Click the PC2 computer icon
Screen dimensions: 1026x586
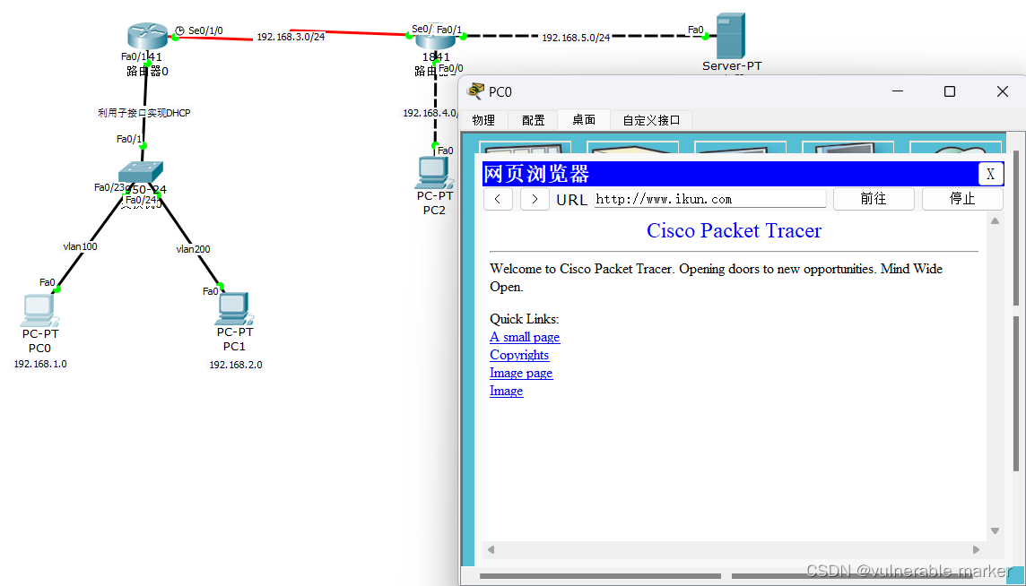pos(434,173)
